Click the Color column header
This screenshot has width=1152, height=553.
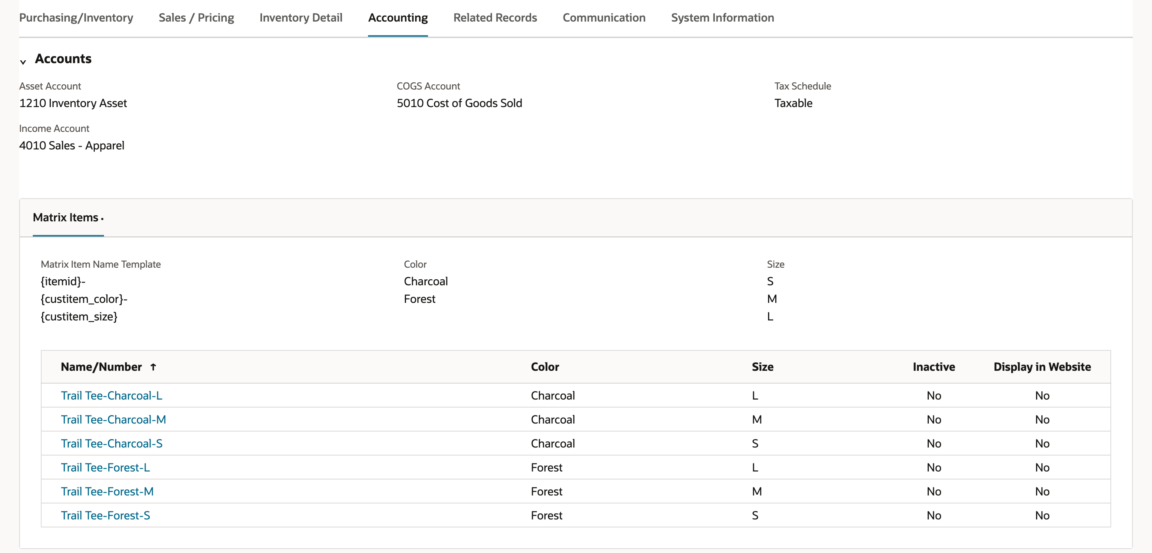click(x=545, y=367)
